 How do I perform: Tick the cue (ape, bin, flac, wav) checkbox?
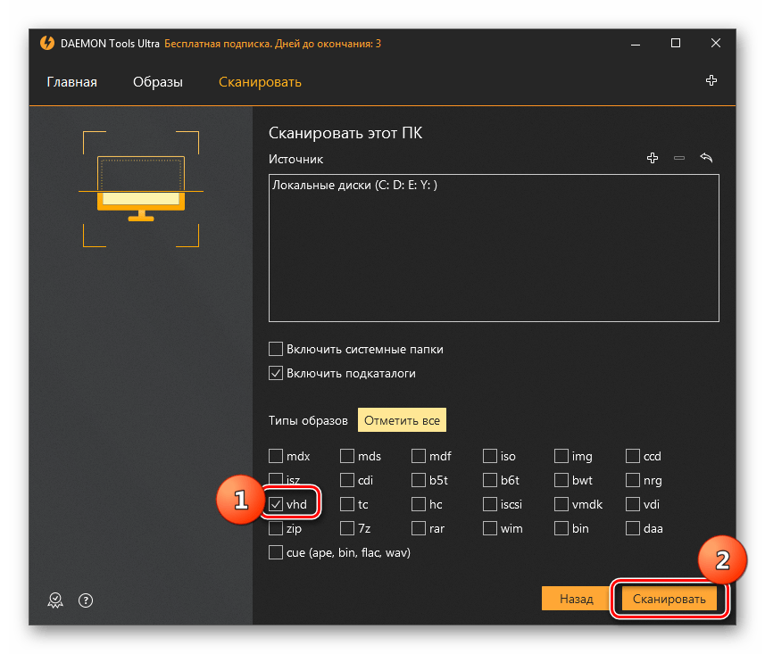(x=277, y=552)
